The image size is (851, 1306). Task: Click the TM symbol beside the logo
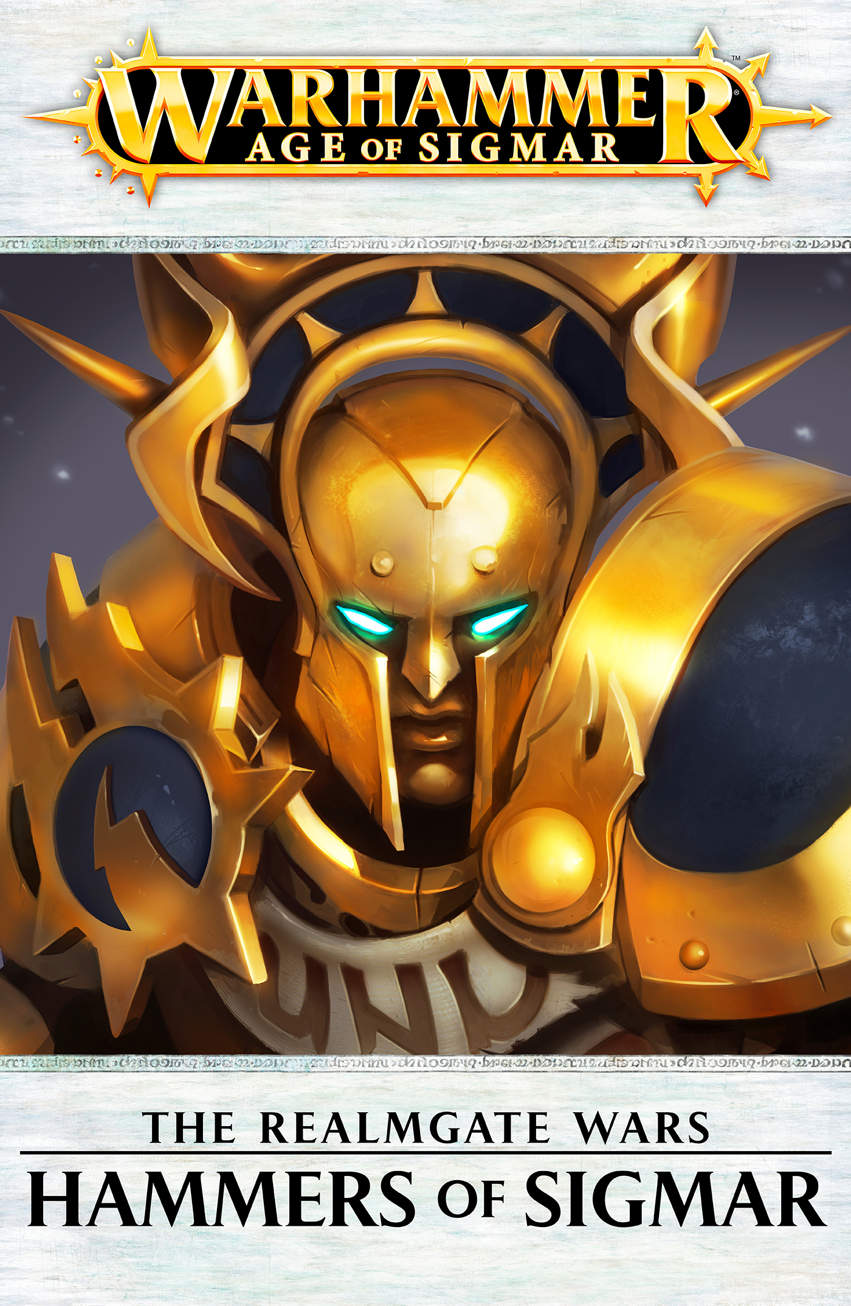tap(736, 58)
